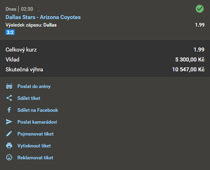The width and height of the screenshot is (210, 170).
Task: Select Poslat do arény option
Action: [34, 86]
